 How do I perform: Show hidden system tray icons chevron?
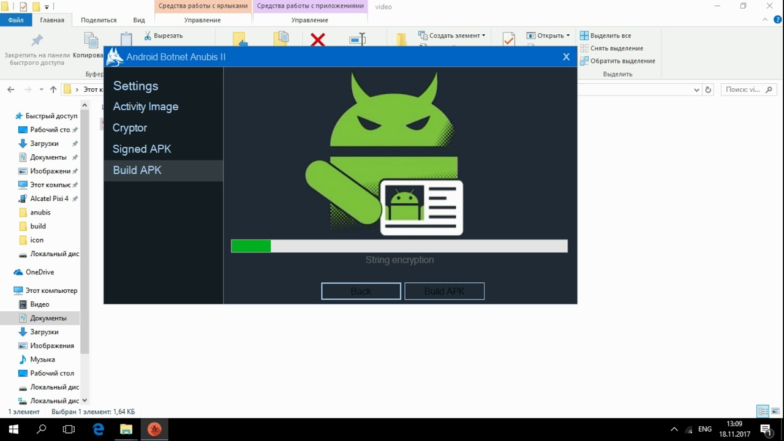[x=674, y=429]
